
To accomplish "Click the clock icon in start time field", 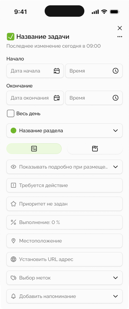I will coord(116,71).
